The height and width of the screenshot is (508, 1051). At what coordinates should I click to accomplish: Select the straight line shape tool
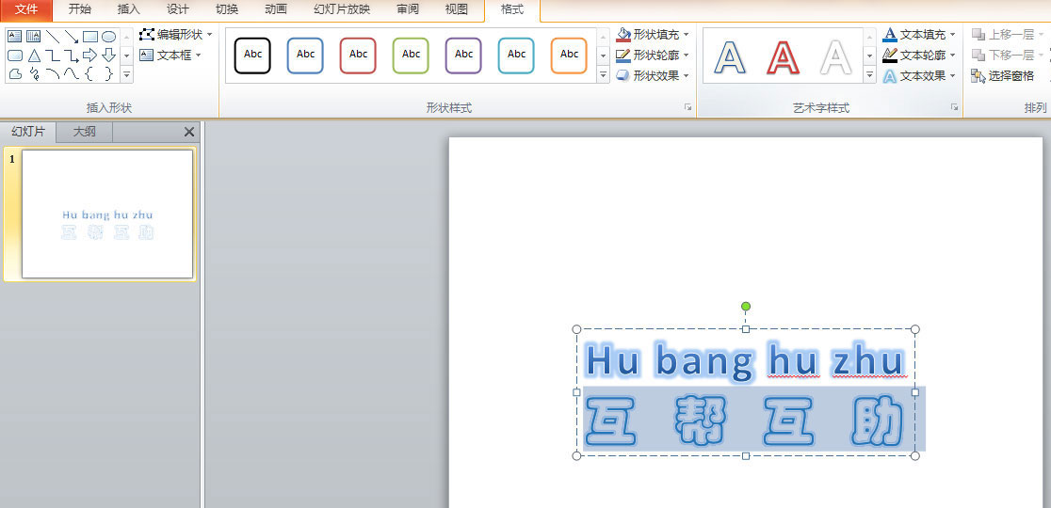(53, 37)
